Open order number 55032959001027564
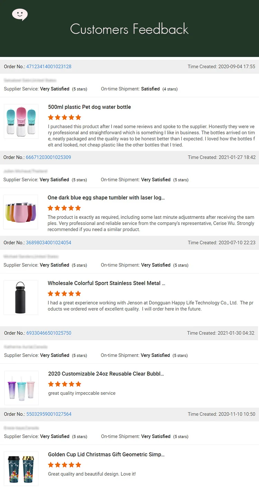259x494 pixels. [49, 414]
